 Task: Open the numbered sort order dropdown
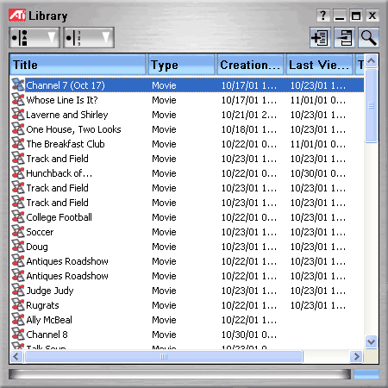click(89, 38)
